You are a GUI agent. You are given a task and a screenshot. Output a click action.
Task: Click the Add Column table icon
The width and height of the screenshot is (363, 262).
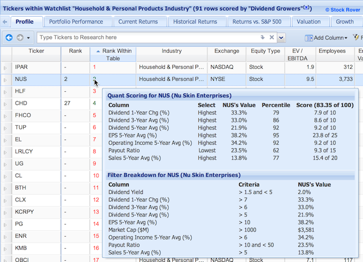tap(309, 38)
